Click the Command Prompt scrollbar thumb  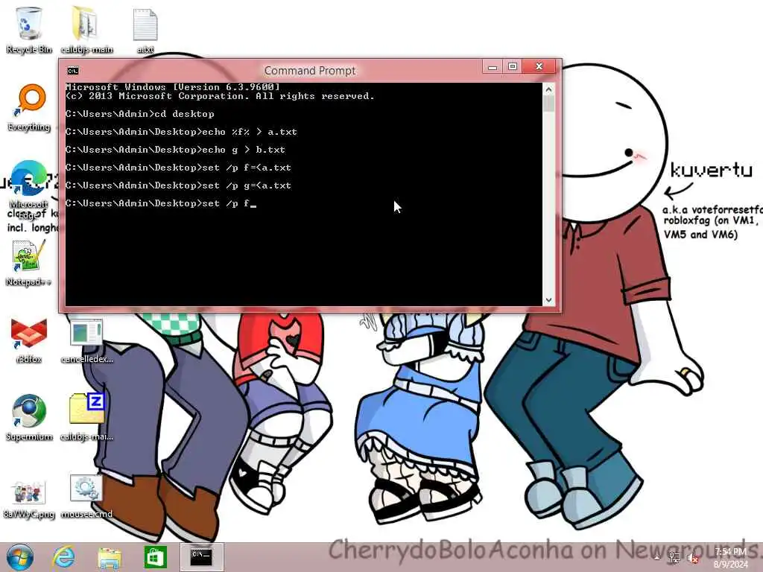coord(548,104)
